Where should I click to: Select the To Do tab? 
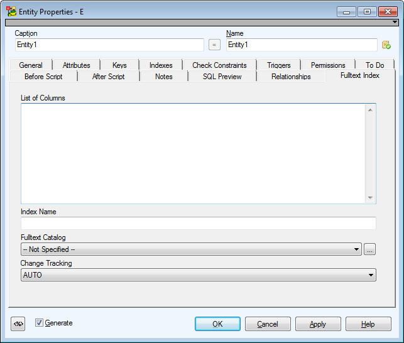[x=375, y=65]
